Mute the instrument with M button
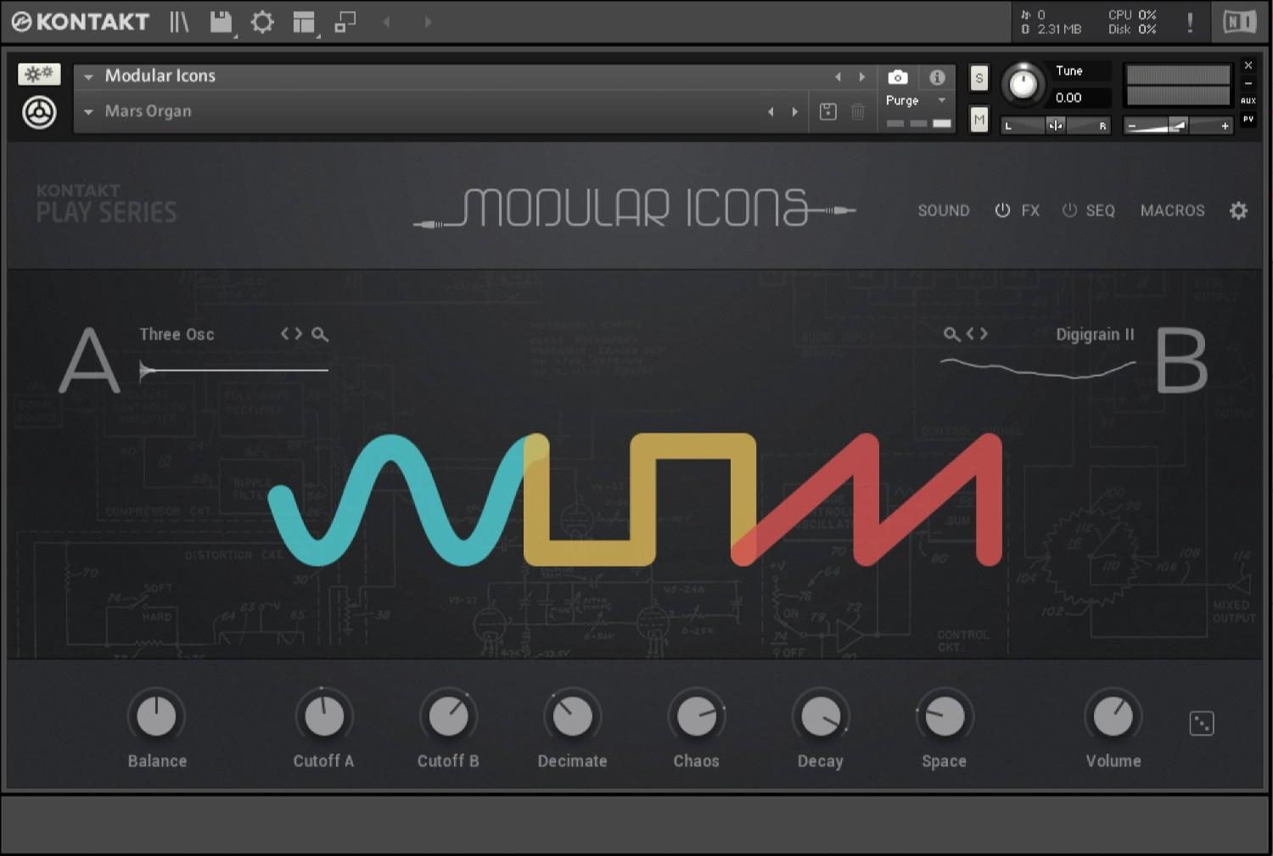1273x856 pixels. pos(979,120)
